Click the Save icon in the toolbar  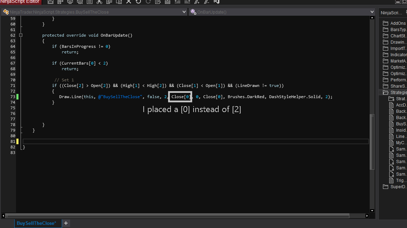(51, 1)
